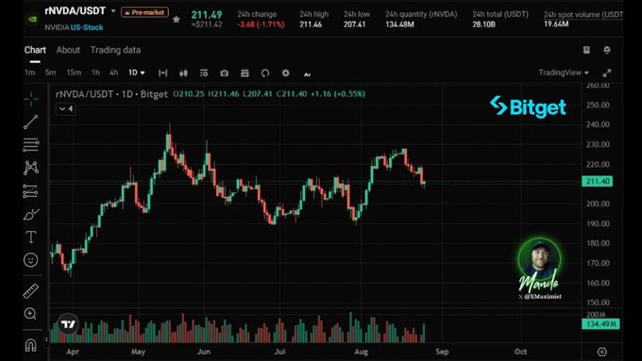Viewport: 642px width, 361px height.
Task: Click the text size Aa icon
Action: 307,74
